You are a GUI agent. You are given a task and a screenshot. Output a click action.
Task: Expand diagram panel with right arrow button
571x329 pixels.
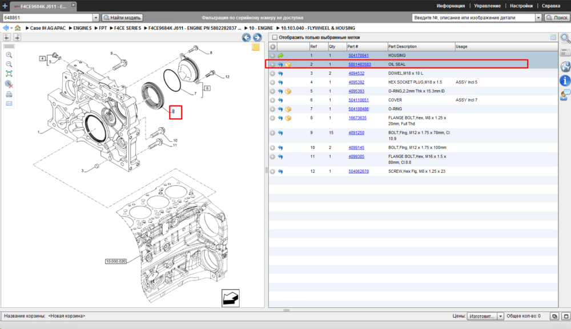17,36
